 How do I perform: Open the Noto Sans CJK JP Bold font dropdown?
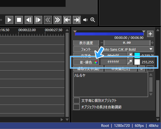coord(127,49)
